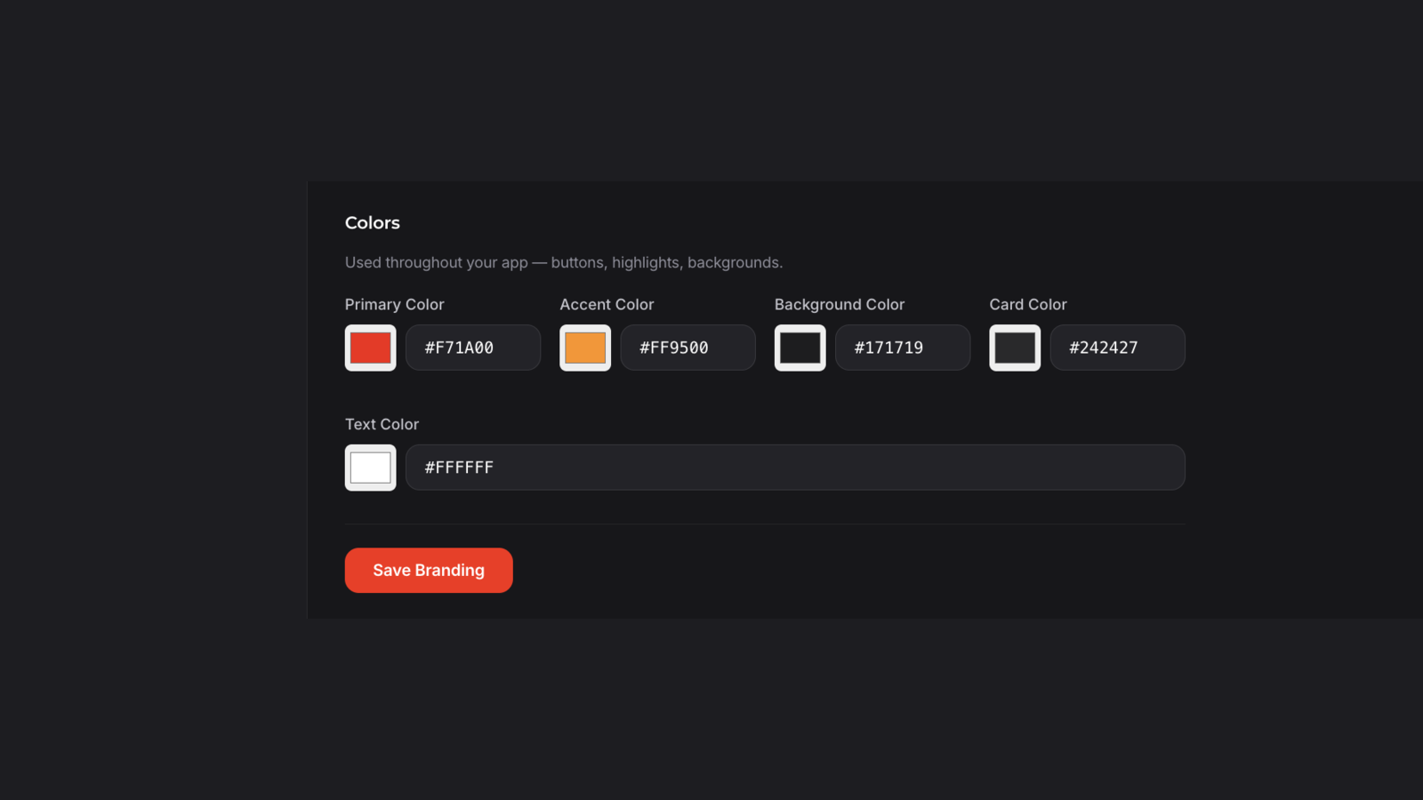Viewport: 1423px width, 800px height.
Task: Click the Save Branding button
Action: [x=429, y=571]
